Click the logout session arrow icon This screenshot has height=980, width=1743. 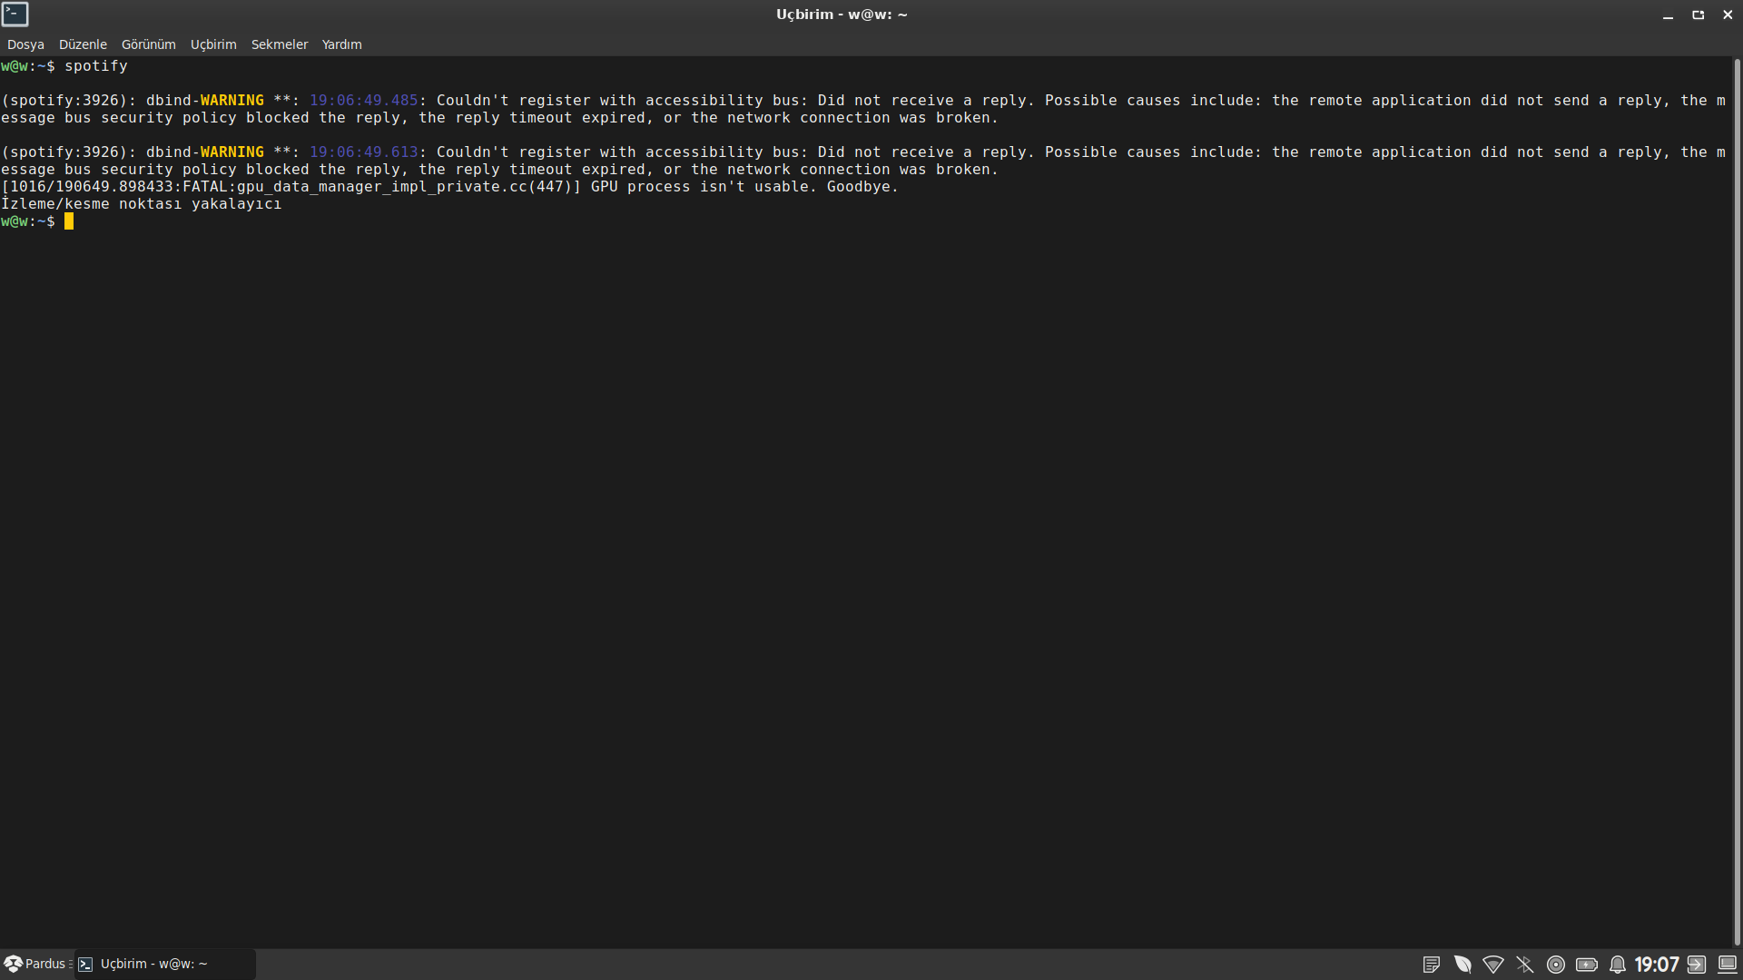pyautogui.click(x=1697, y=965)
